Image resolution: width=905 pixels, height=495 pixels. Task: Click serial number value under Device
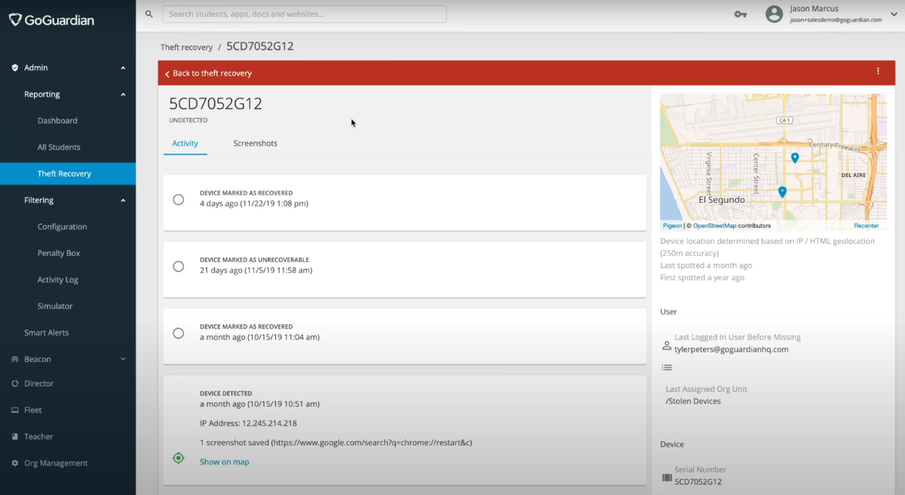pos(698,482)
